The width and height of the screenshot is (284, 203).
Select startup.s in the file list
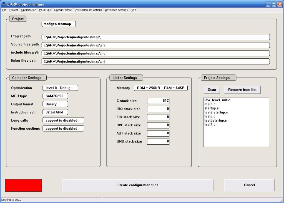click(212, 108)
